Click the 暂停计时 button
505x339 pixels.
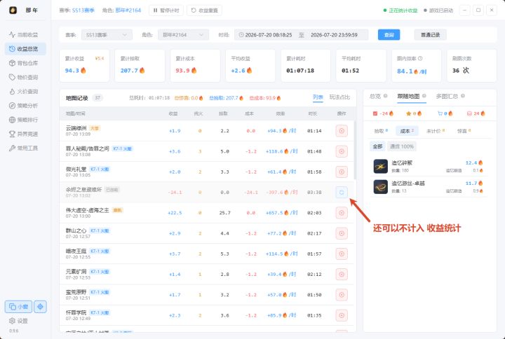(x=166, y=11)
